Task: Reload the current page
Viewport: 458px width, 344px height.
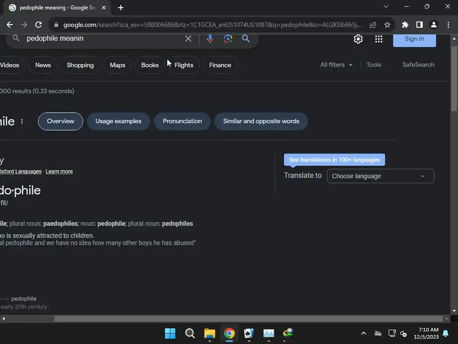Action: coord(38,25)
